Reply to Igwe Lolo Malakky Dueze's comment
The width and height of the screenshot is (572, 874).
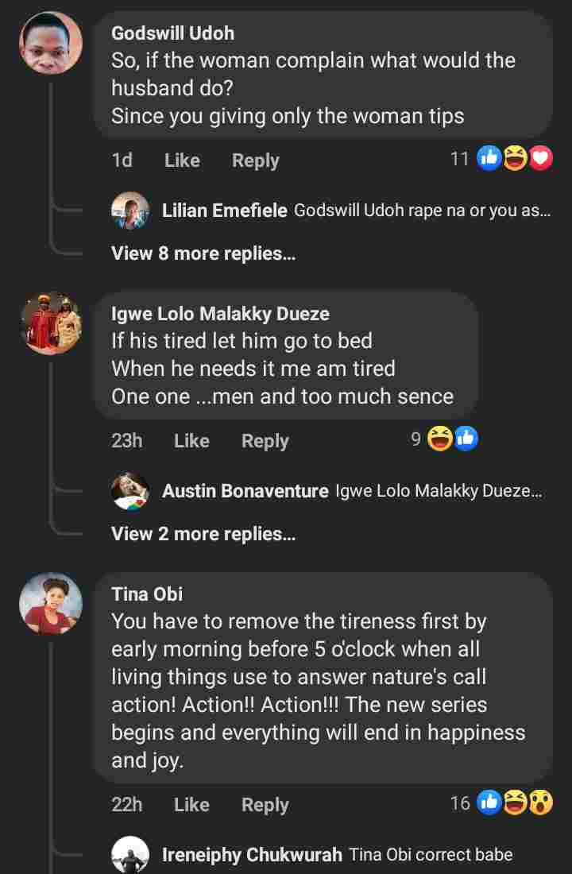pyautogui.click(x=265, y=441)
